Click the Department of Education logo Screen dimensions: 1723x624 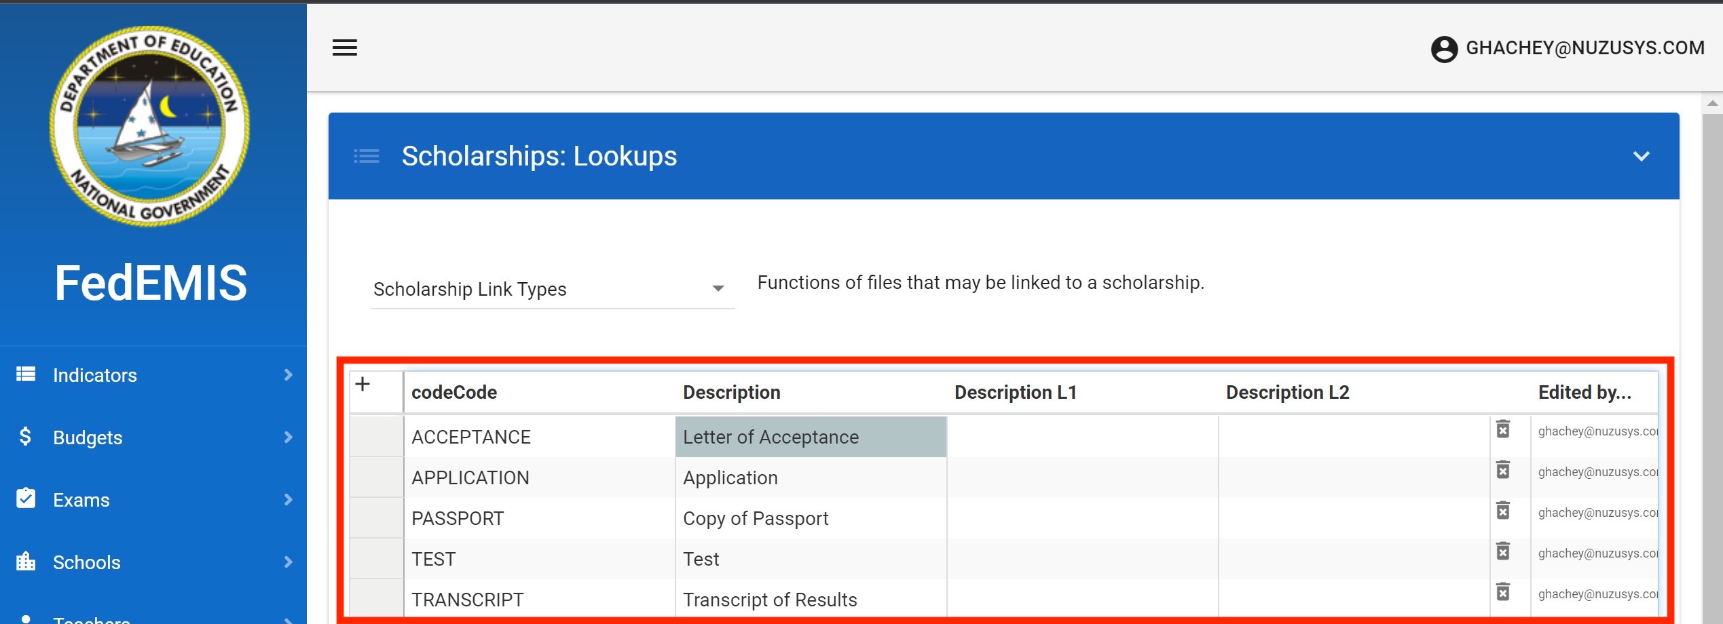pyautogui.click(x=150, y=127)
